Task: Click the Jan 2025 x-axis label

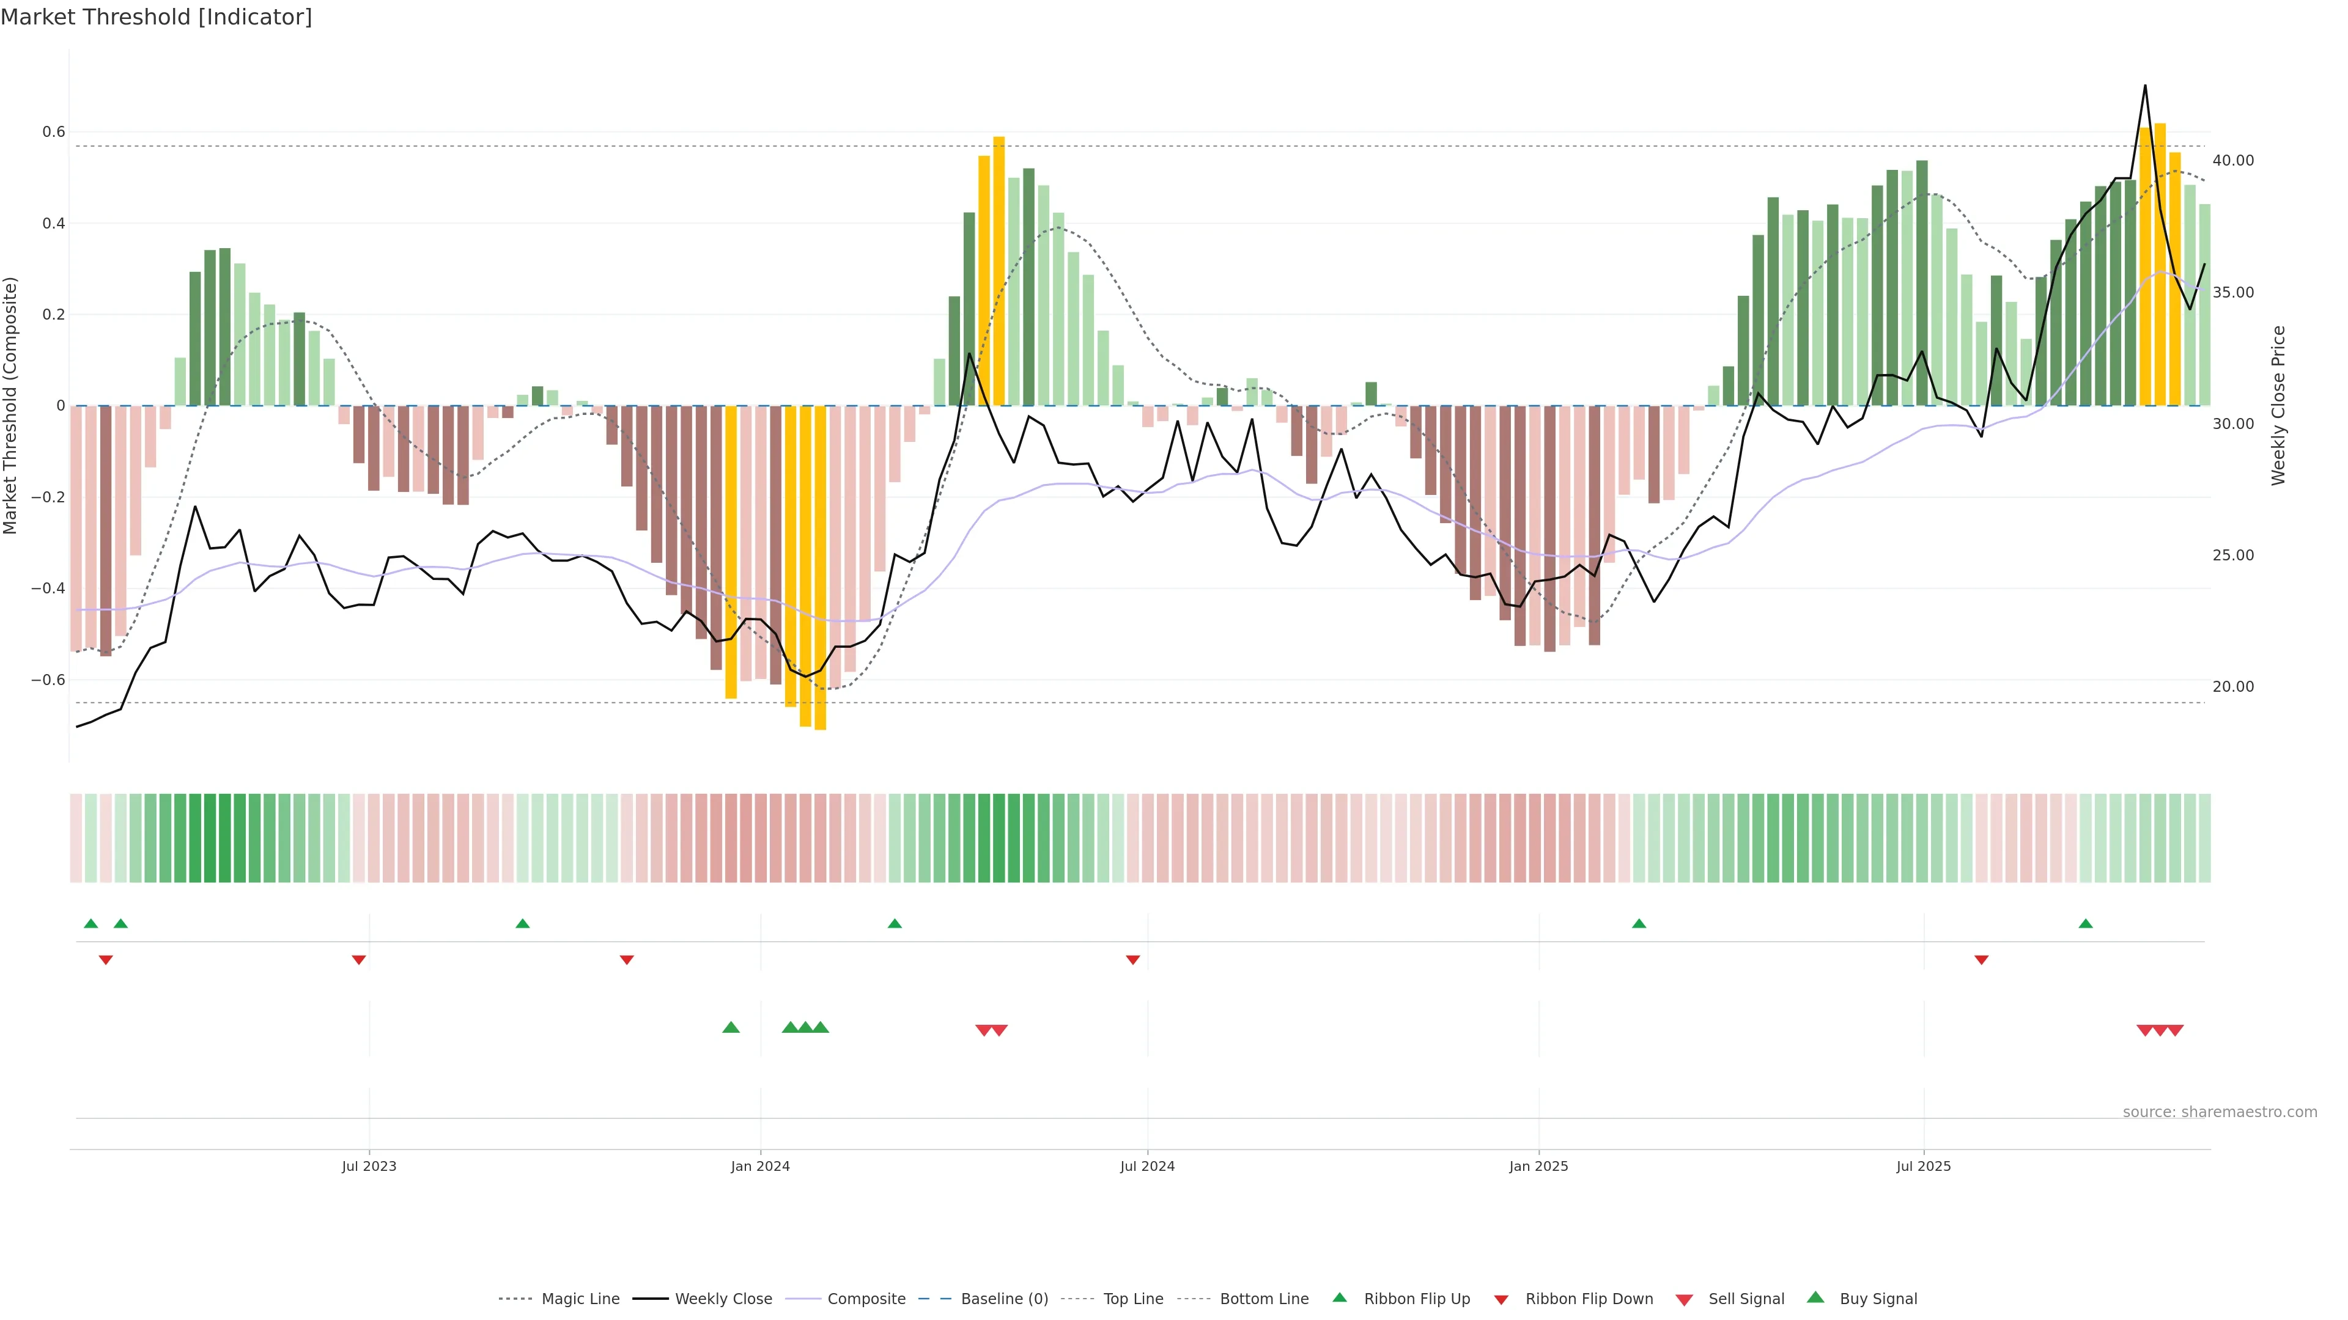Action: tap(1538, 1166)
